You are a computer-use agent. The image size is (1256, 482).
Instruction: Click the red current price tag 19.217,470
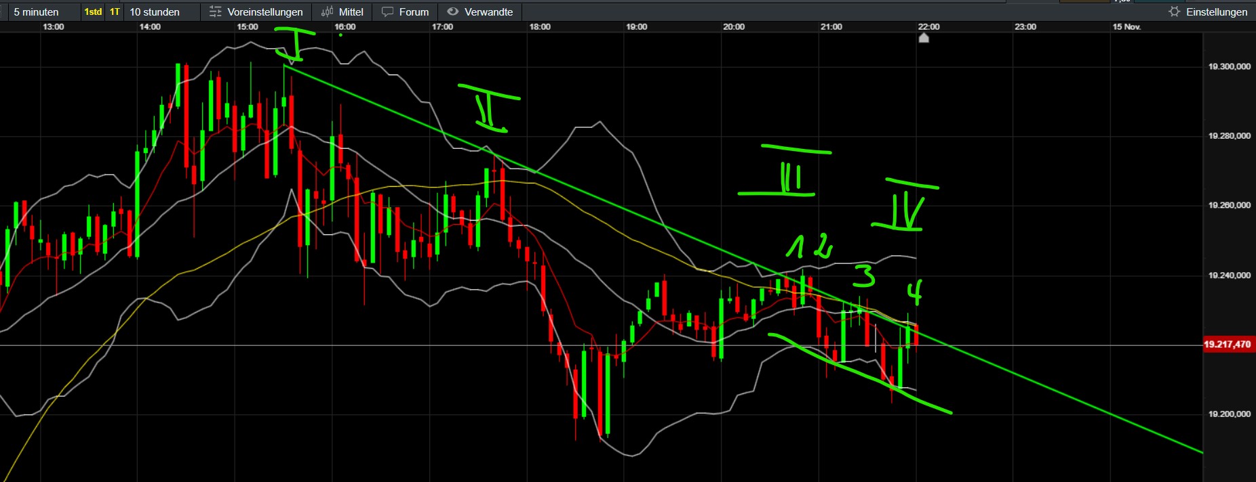pos(1228,345)
